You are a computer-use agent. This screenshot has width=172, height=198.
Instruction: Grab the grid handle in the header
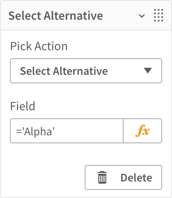tap(159, 15)
